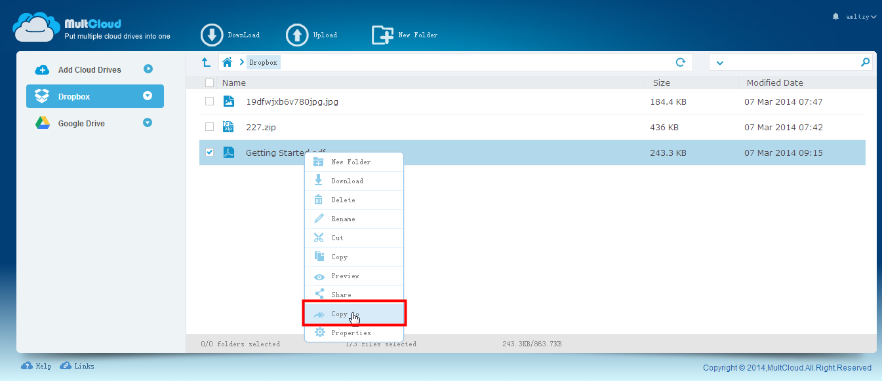Sort by the Name column header
Viewport: 882px width, 381px height.
pos(234,83)
